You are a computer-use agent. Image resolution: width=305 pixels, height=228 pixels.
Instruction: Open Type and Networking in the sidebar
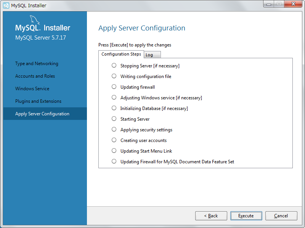coord(37,64)
